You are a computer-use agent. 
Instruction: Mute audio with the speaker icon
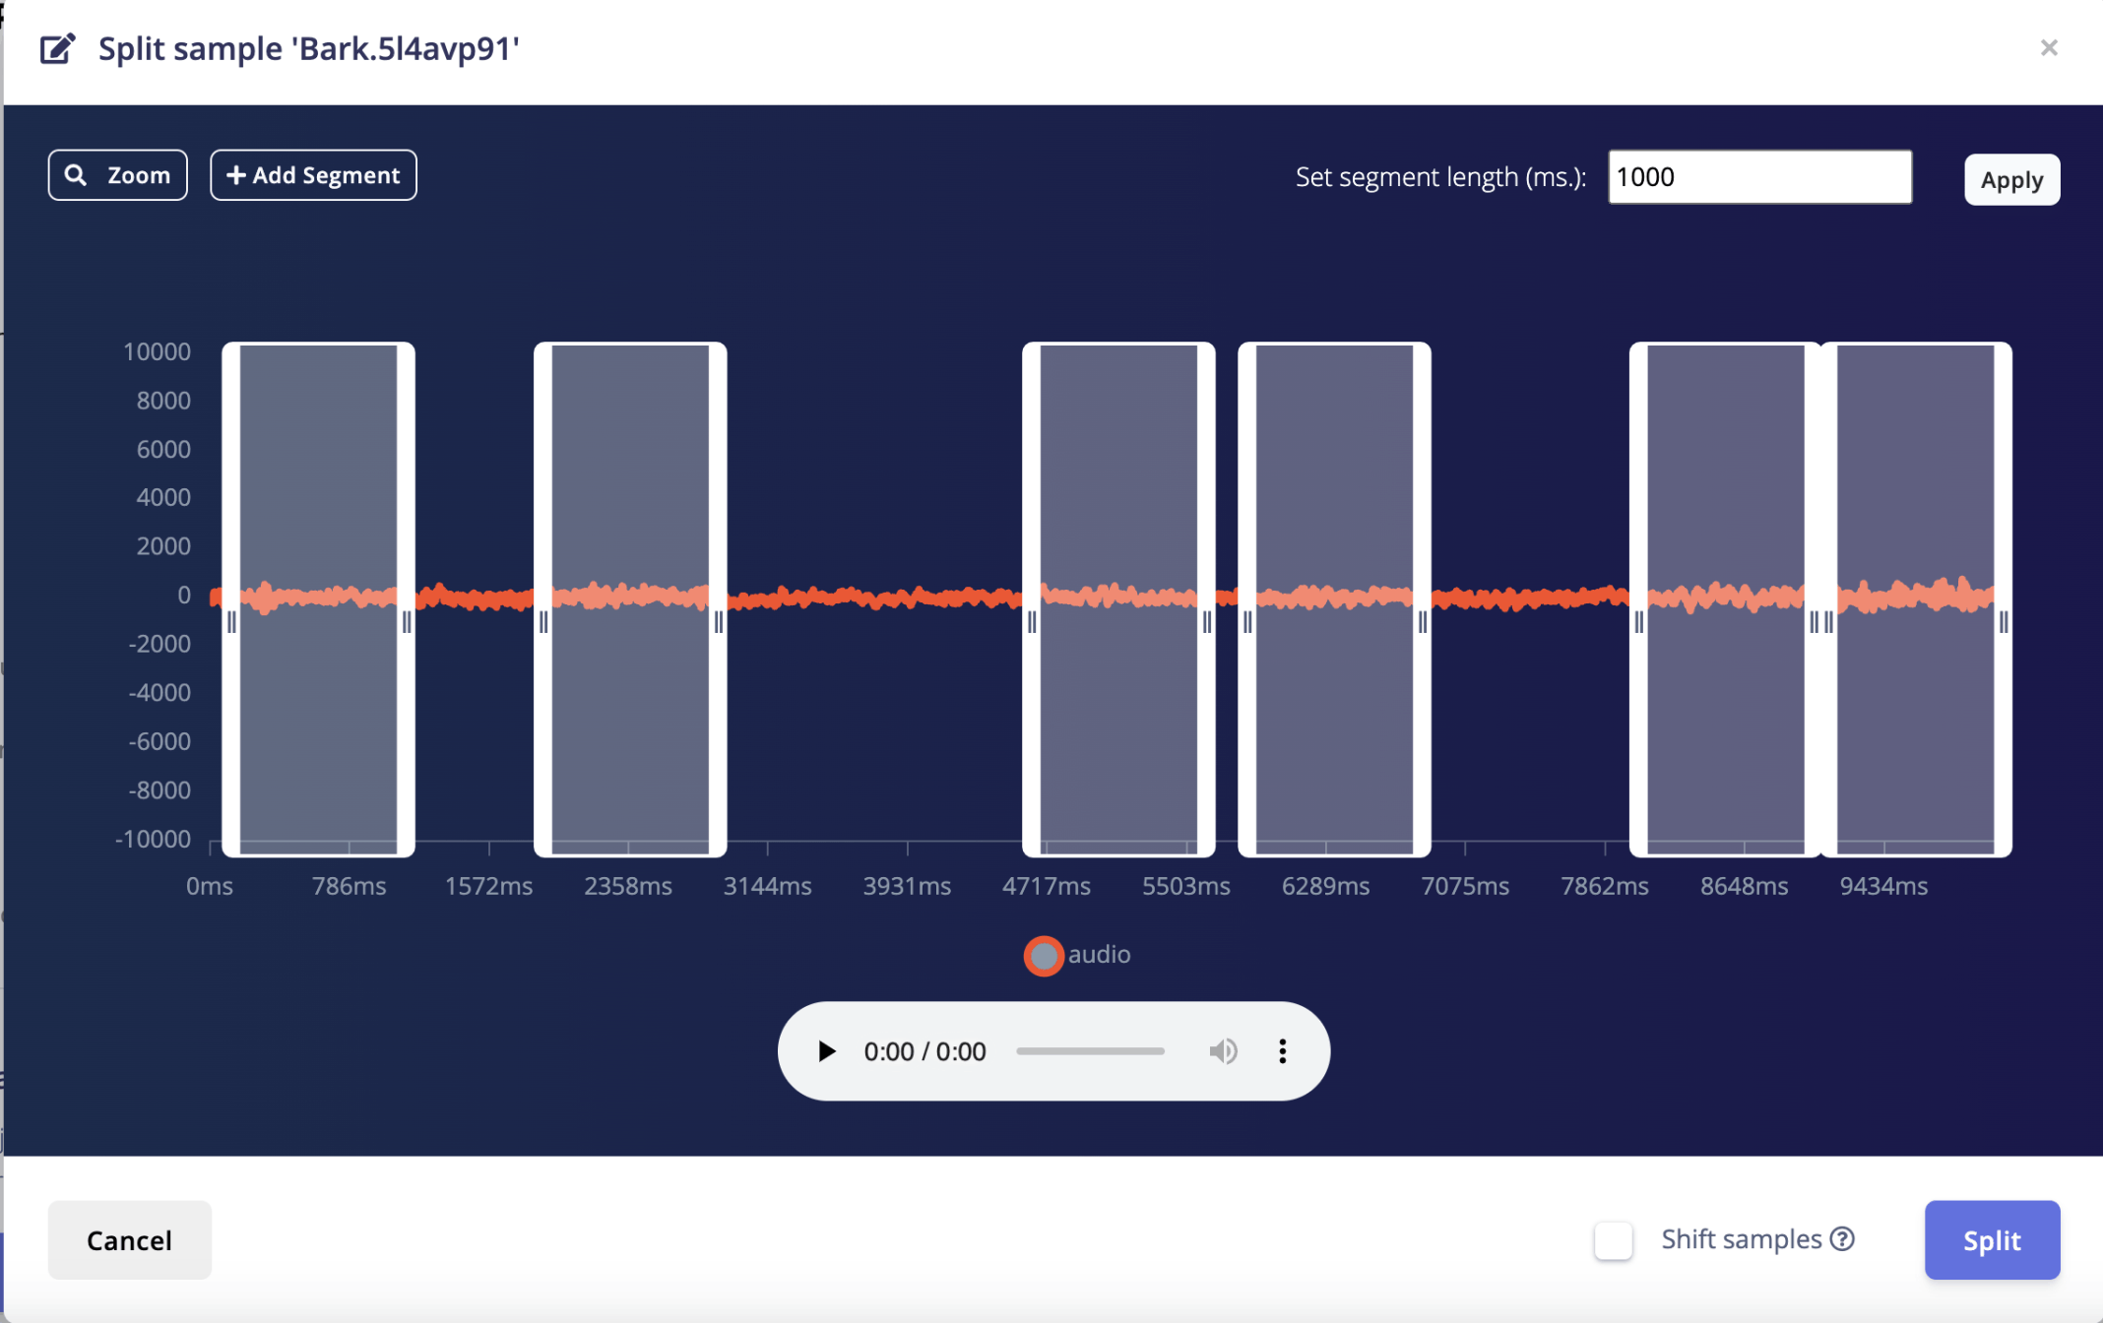pyautogui.click(x=1222, y=1051)
